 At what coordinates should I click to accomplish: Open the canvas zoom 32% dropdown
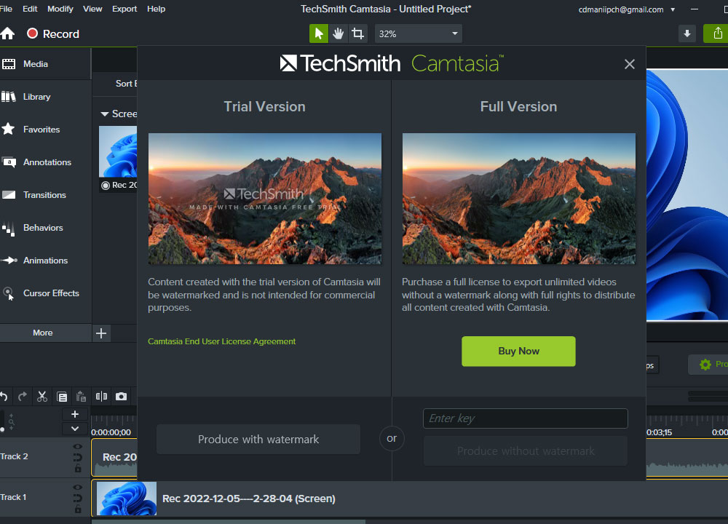(x=418, y=34)
